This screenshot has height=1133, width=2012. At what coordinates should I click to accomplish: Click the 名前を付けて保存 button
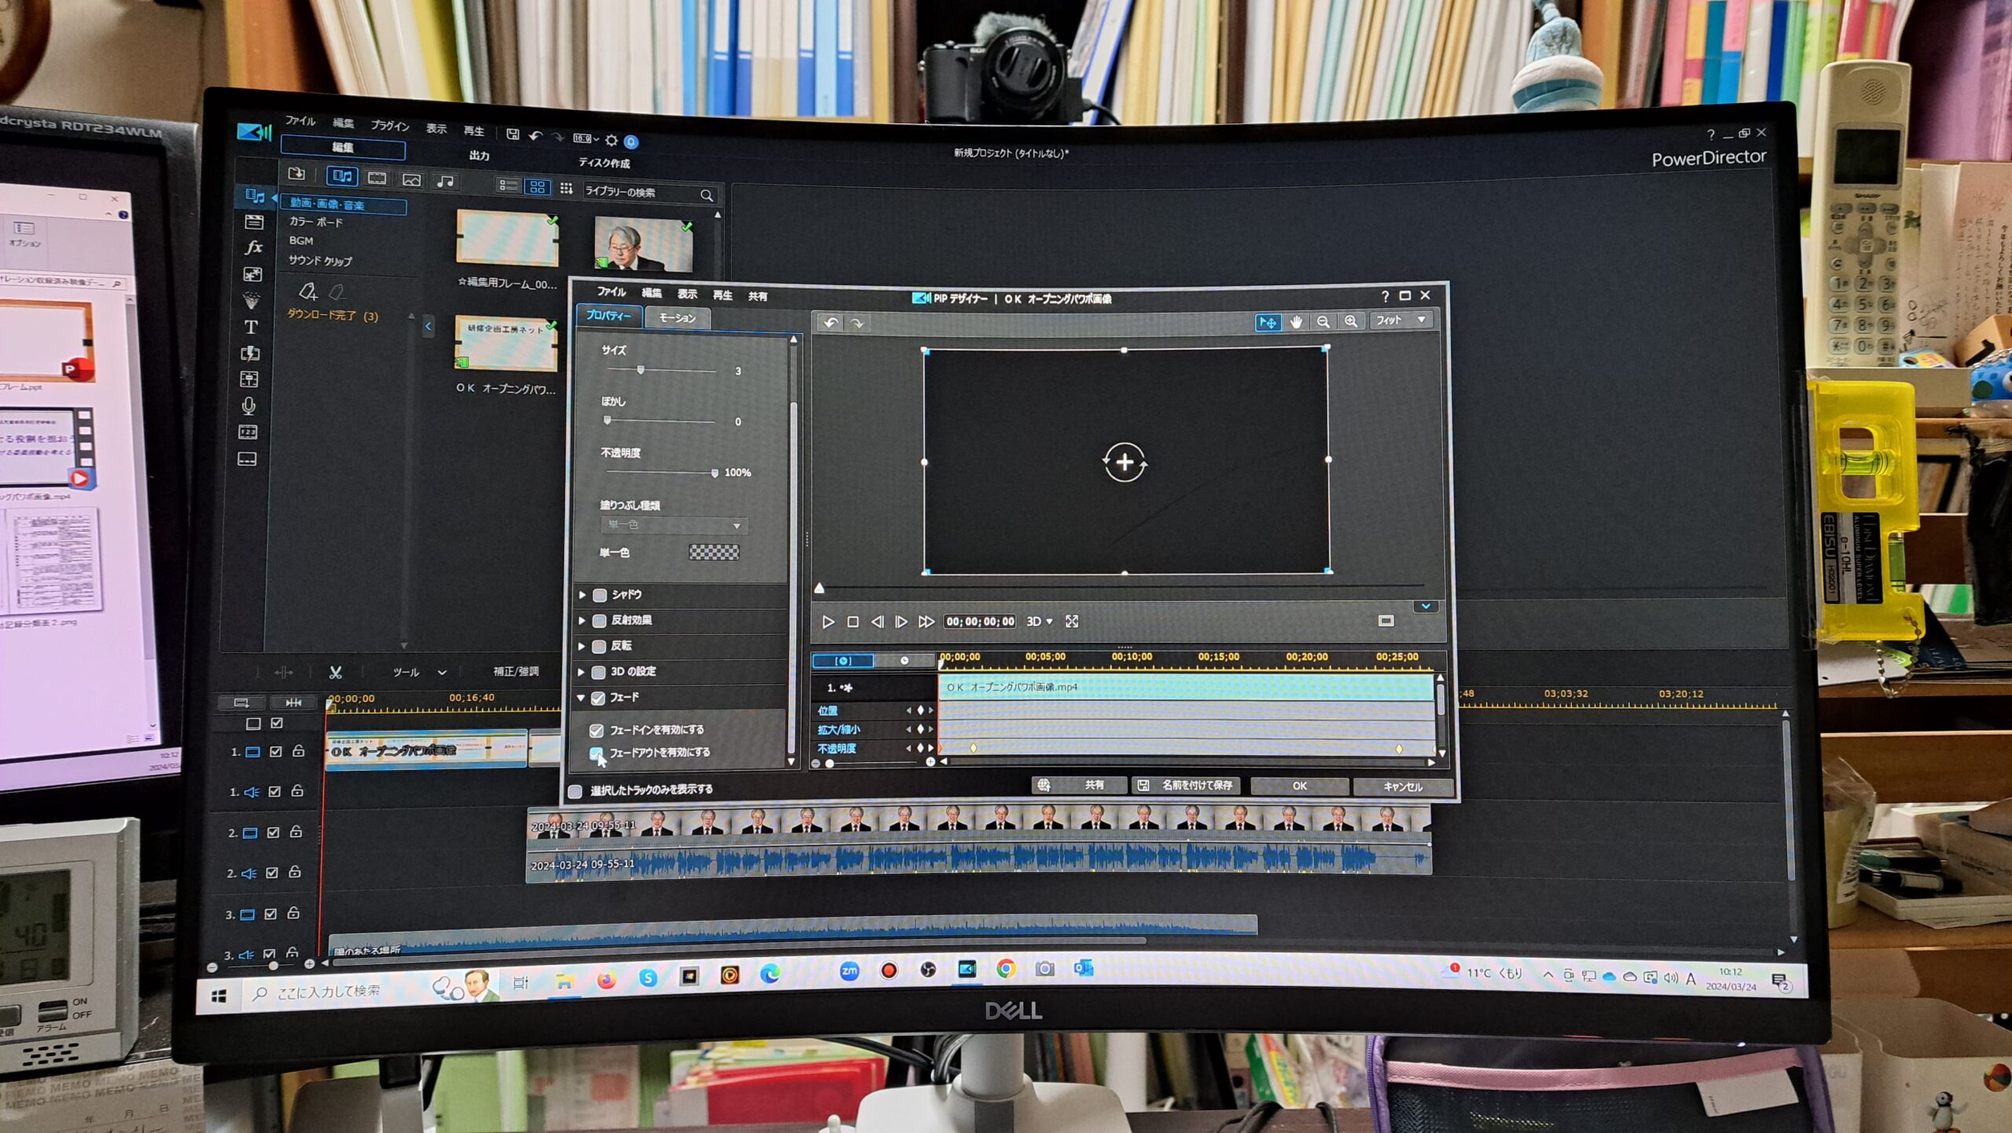tap(1186, 785)
